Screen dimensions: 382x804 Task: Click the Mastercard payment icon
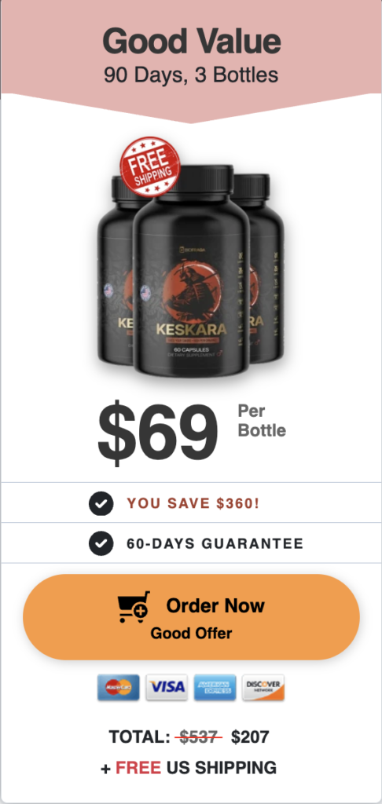[x=119, y=688]
